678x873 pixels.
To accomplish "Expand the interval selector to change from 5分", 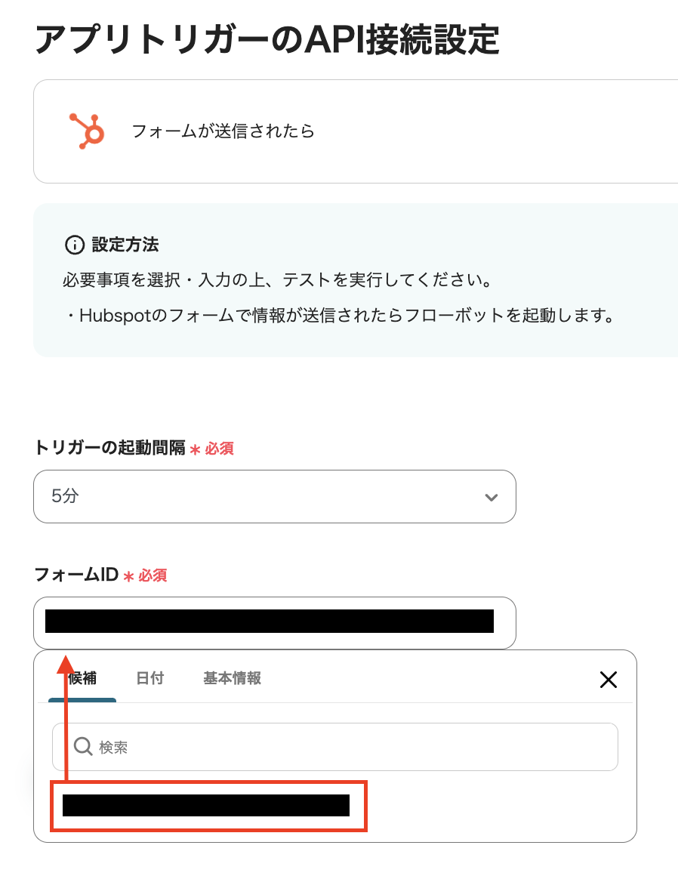I will 275,497.
